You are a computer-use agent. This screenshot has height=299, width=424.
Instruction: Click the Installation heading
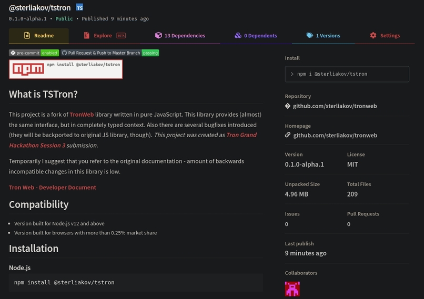tap(34, 249)
